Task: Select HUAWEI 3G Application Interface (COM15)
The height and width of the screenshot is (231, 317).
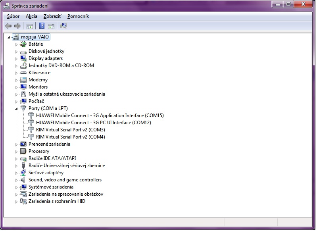Action: [x=100, y=115]
